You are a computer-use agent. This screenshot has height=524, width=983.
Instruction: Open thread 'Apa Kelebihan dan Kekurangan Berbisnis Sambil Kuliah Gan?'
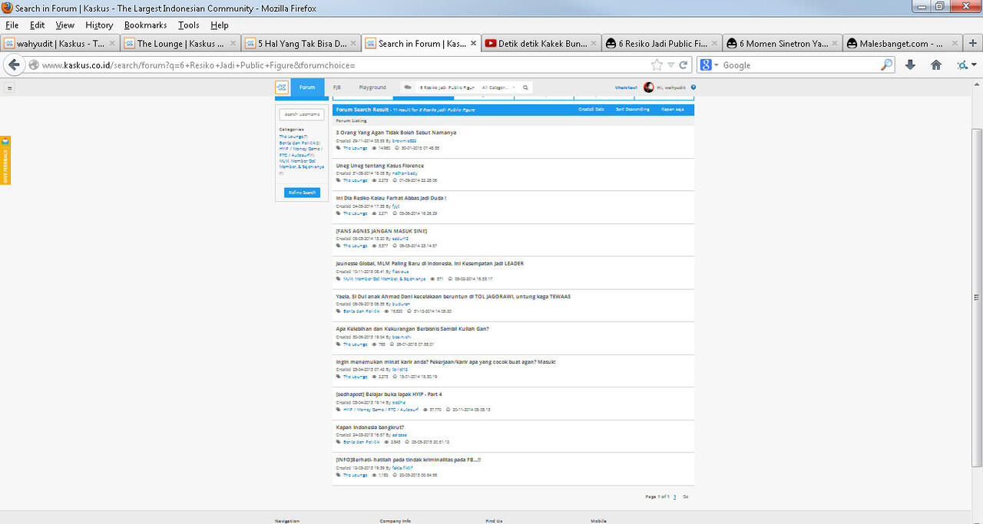(412, 328)
